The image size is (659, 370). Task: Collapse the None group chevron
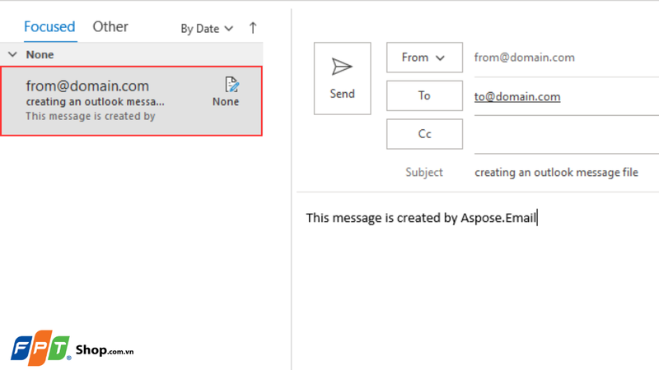tap(12, 54)
